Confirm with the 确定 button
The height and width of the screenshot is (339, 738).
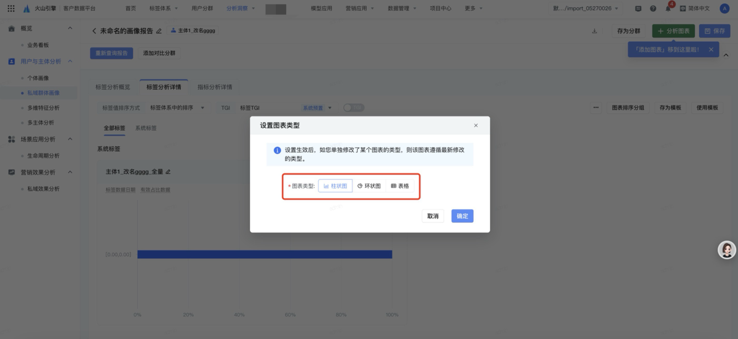pyautogui.click(x=462, y=216)
